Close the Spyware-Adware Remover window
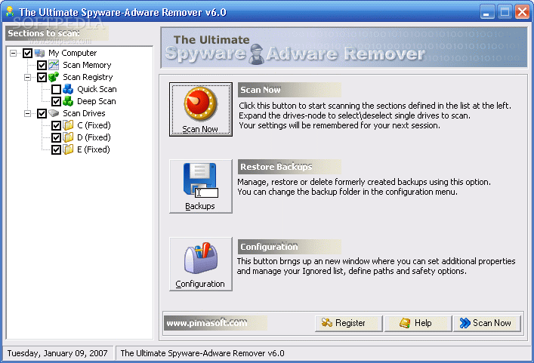Viewport: 534px width, 363px height. pos(522,12)
